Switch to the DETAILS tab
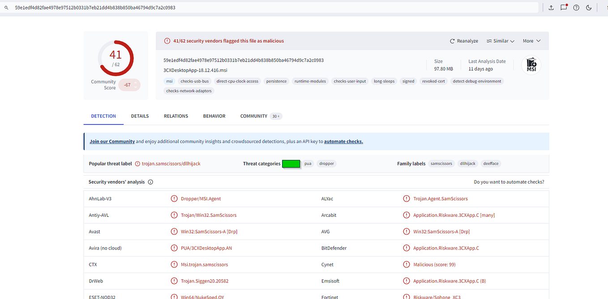The image size is (608, 299). pyautogui.click(x=140, y=116)
